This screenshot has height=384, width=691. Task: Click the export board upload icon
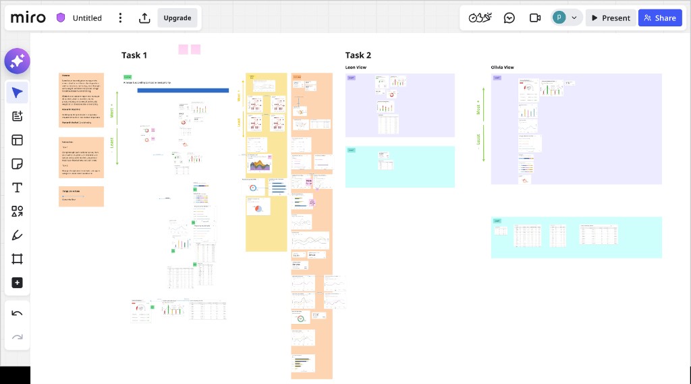[x=144, y=18]
